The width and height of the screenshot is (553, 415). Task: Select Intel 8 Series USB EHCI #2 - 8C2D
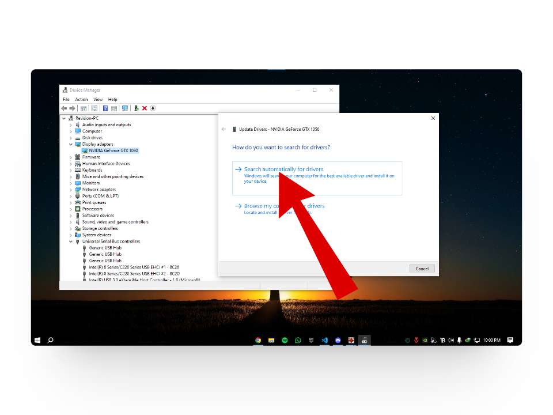click(134, 274)
